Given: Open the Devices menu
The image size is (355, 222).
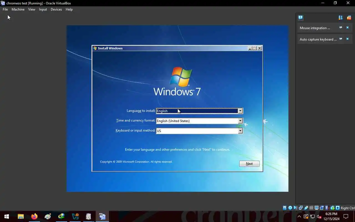Looking at the screenshot, I should pos(56,9).
